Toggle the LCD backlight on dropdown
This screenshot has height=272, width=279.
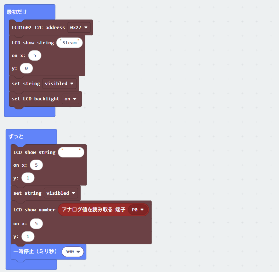(x=70, y=99)
